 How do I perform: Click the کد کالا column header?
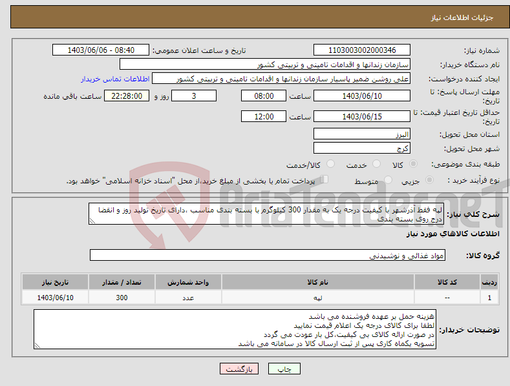tap(447, 282)
